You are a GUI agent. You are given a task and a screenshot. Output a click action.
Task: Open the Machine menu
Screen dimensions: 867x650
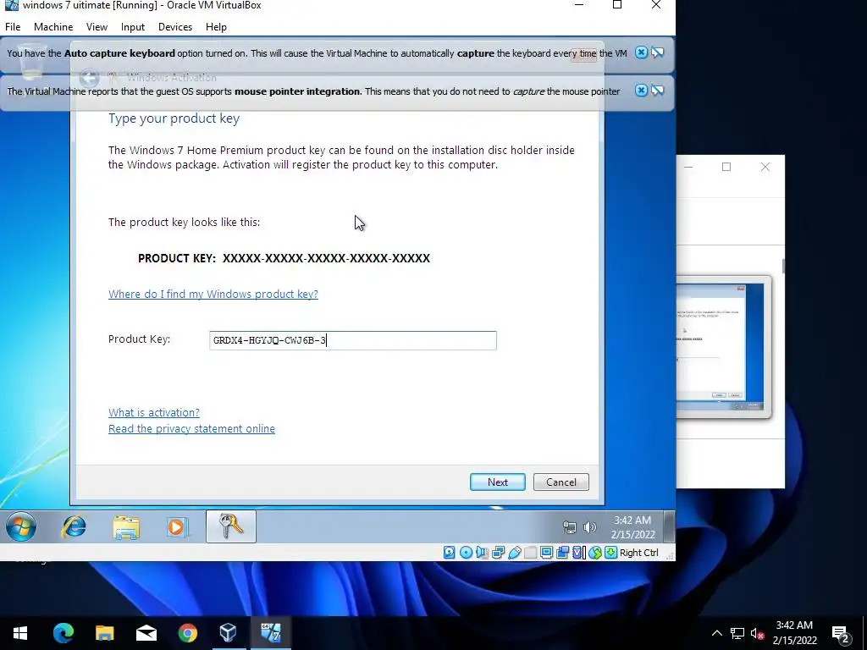tap(53, 26)
